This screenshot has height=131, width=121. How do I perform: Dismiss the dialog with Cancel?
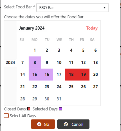tap(73, 124)
